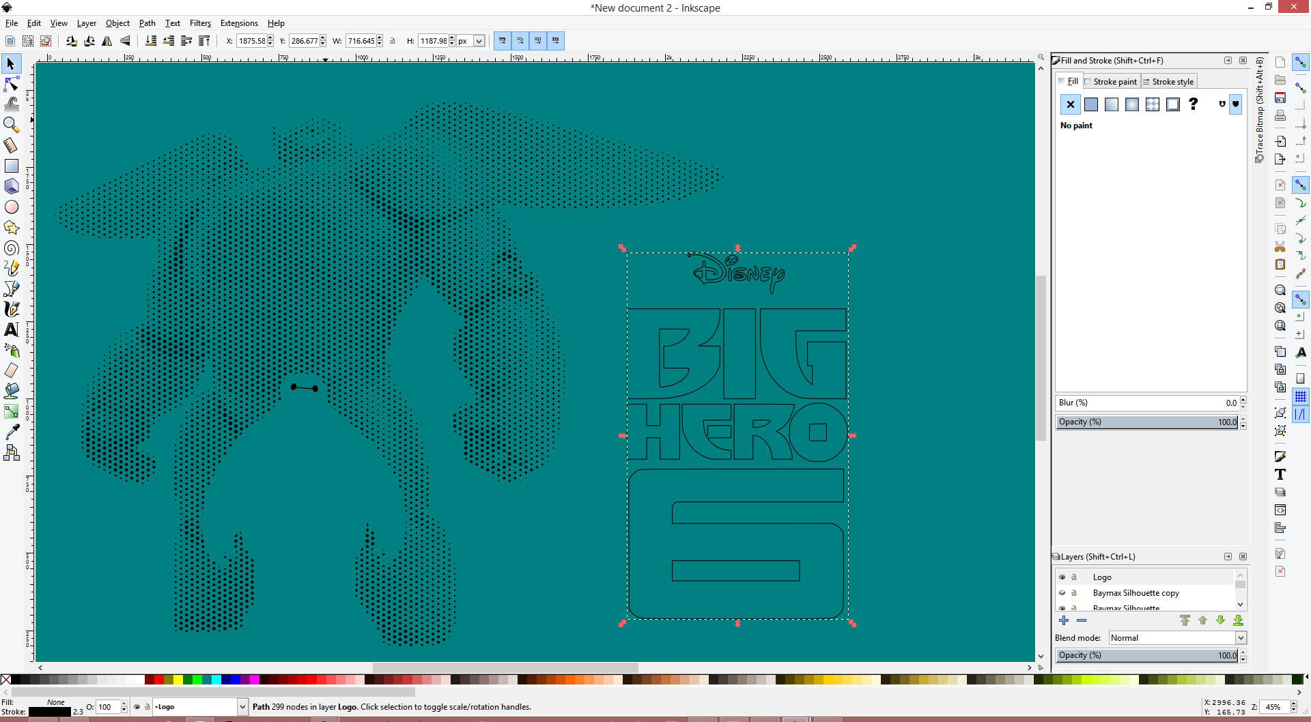This screenshot has width=1311, height=722.
Task: Delete current layer with minus icon
Action: click(x=1082, y=620)
